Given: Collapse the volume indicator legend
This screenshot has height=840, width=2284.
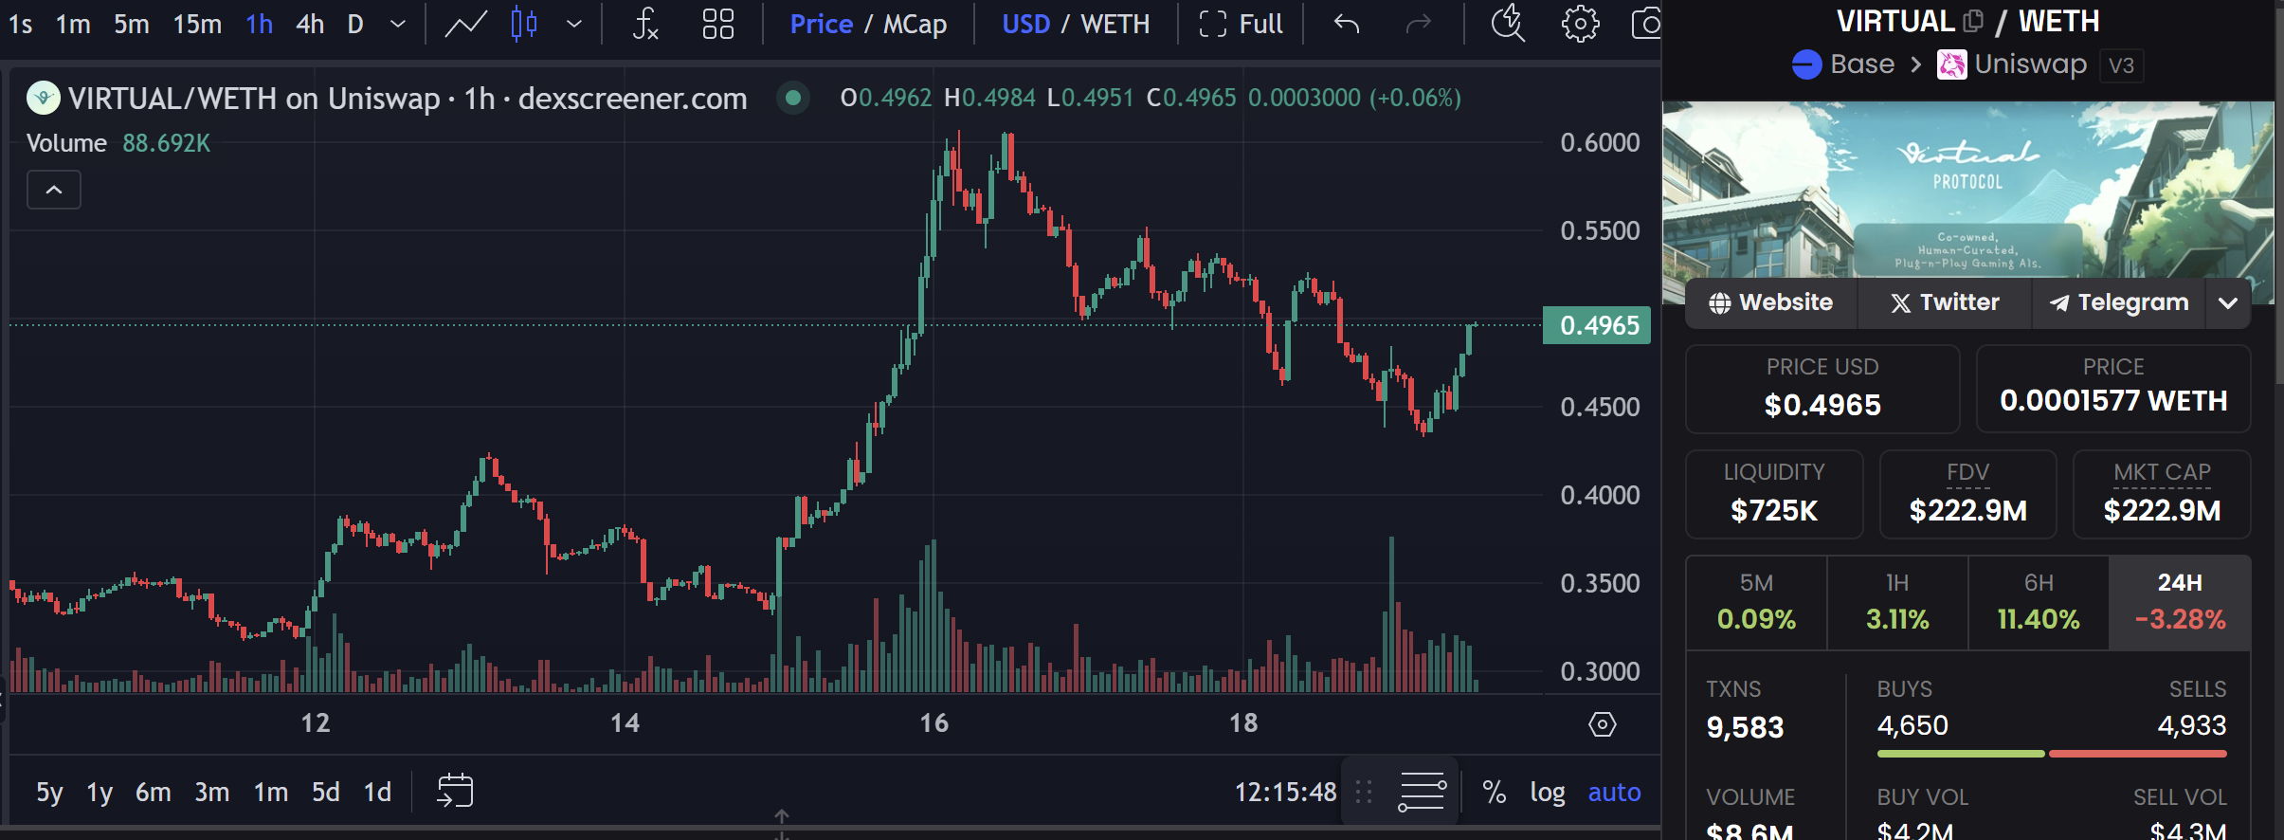Looking at the screenshot, I should pos(54,190).
